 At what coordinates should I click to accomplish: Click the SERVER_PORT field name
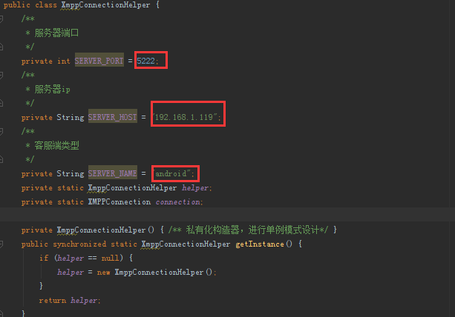pyautogui.click(x=99, y=61)
